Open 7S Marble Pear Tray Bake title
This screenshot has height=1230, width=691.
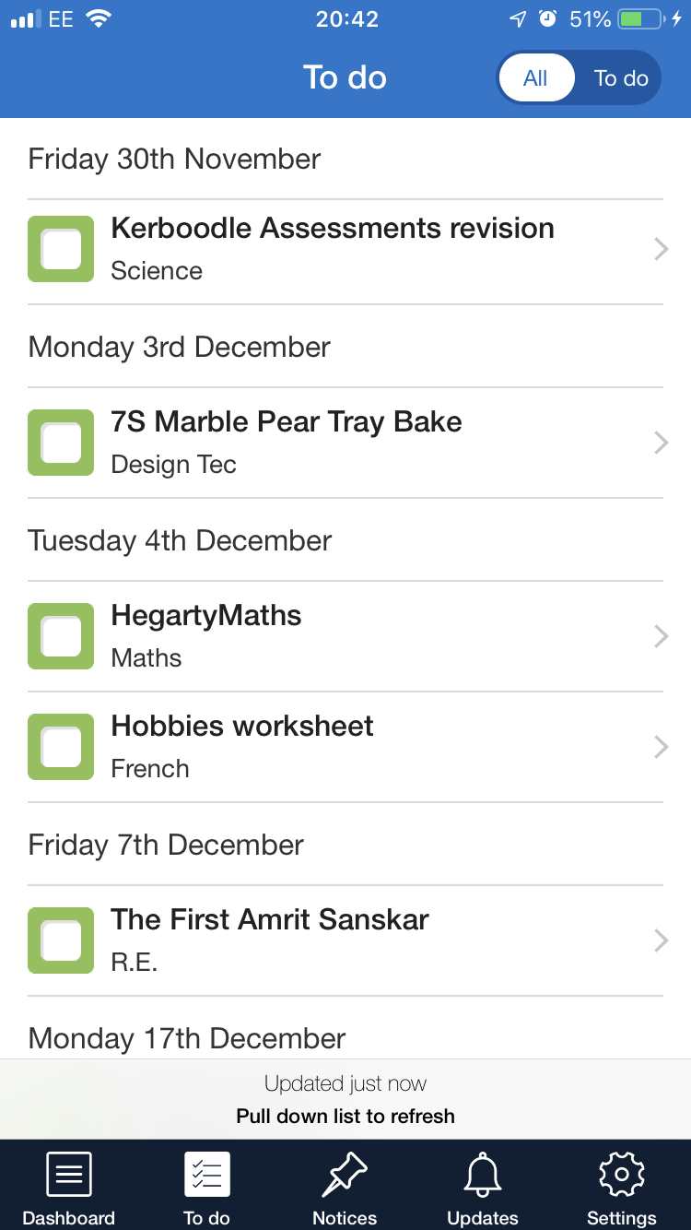click(x=287, y=422)
